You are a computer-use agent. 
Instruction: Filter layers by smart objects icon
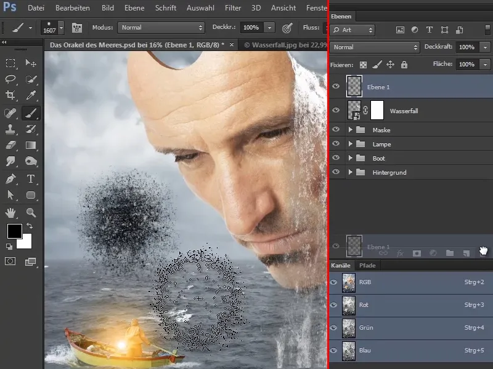coord(459,30)
